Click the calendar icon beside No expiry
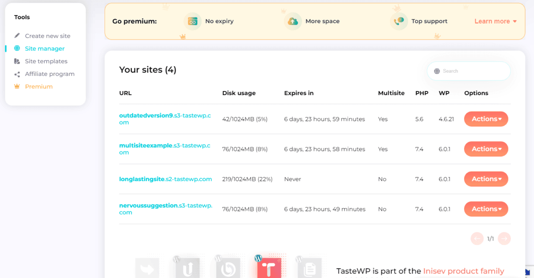Viewport: 534px width, 278px height. 192,21
